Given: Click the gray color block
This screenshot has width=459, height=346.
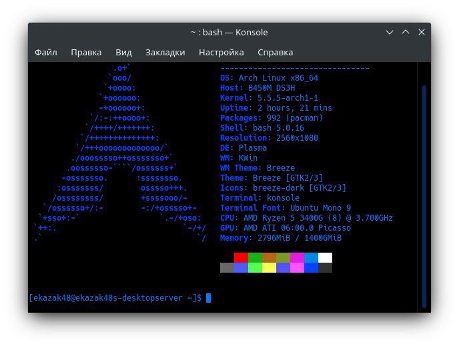Looking at the screenshot, I should tap(227, 267).
